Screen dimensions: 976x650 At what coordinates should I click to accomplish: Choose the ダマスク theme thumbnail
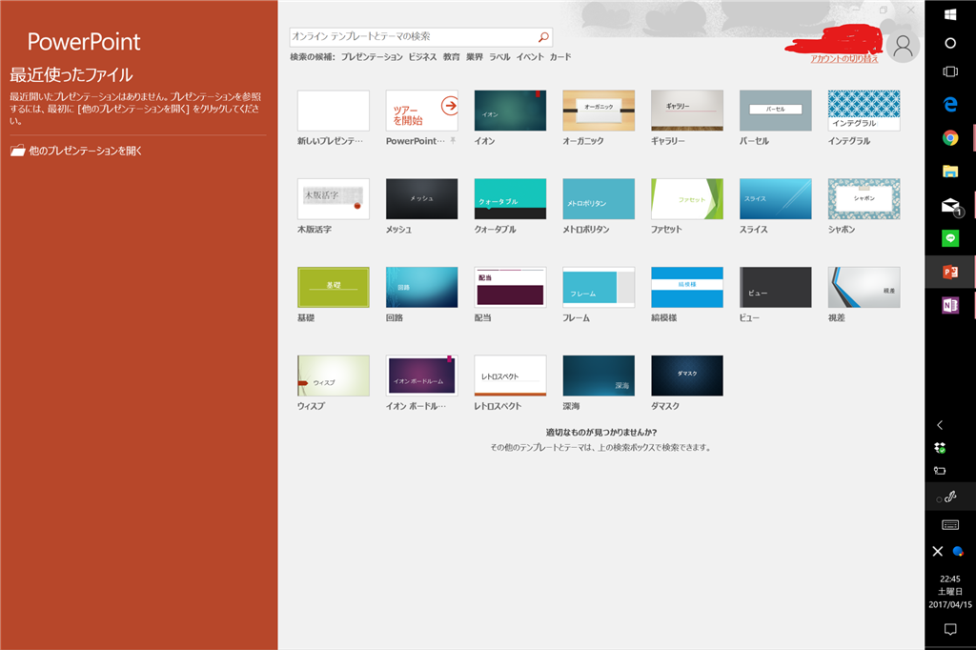coord(687,376)
